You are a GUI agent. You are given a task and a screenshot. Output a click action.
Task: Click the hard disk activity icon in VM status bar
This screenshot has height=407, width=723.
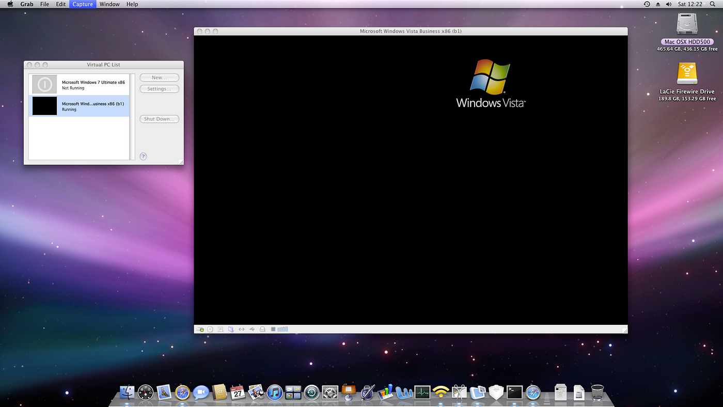coord(199,329)
